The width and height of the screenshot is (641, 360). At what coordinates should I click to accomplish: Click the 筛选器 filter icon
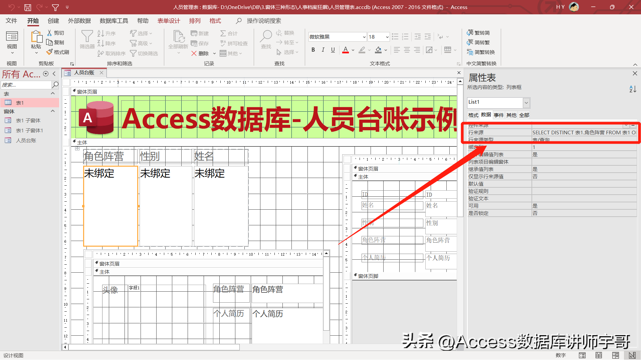[x=87, y=36]
